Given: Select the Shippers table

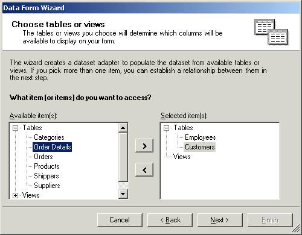Looking at the screenshot, I should point(47,176).
